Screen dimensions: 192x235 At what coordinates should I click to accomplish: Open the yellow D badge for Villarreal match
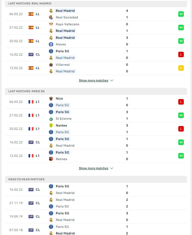[x=181, y=68]
